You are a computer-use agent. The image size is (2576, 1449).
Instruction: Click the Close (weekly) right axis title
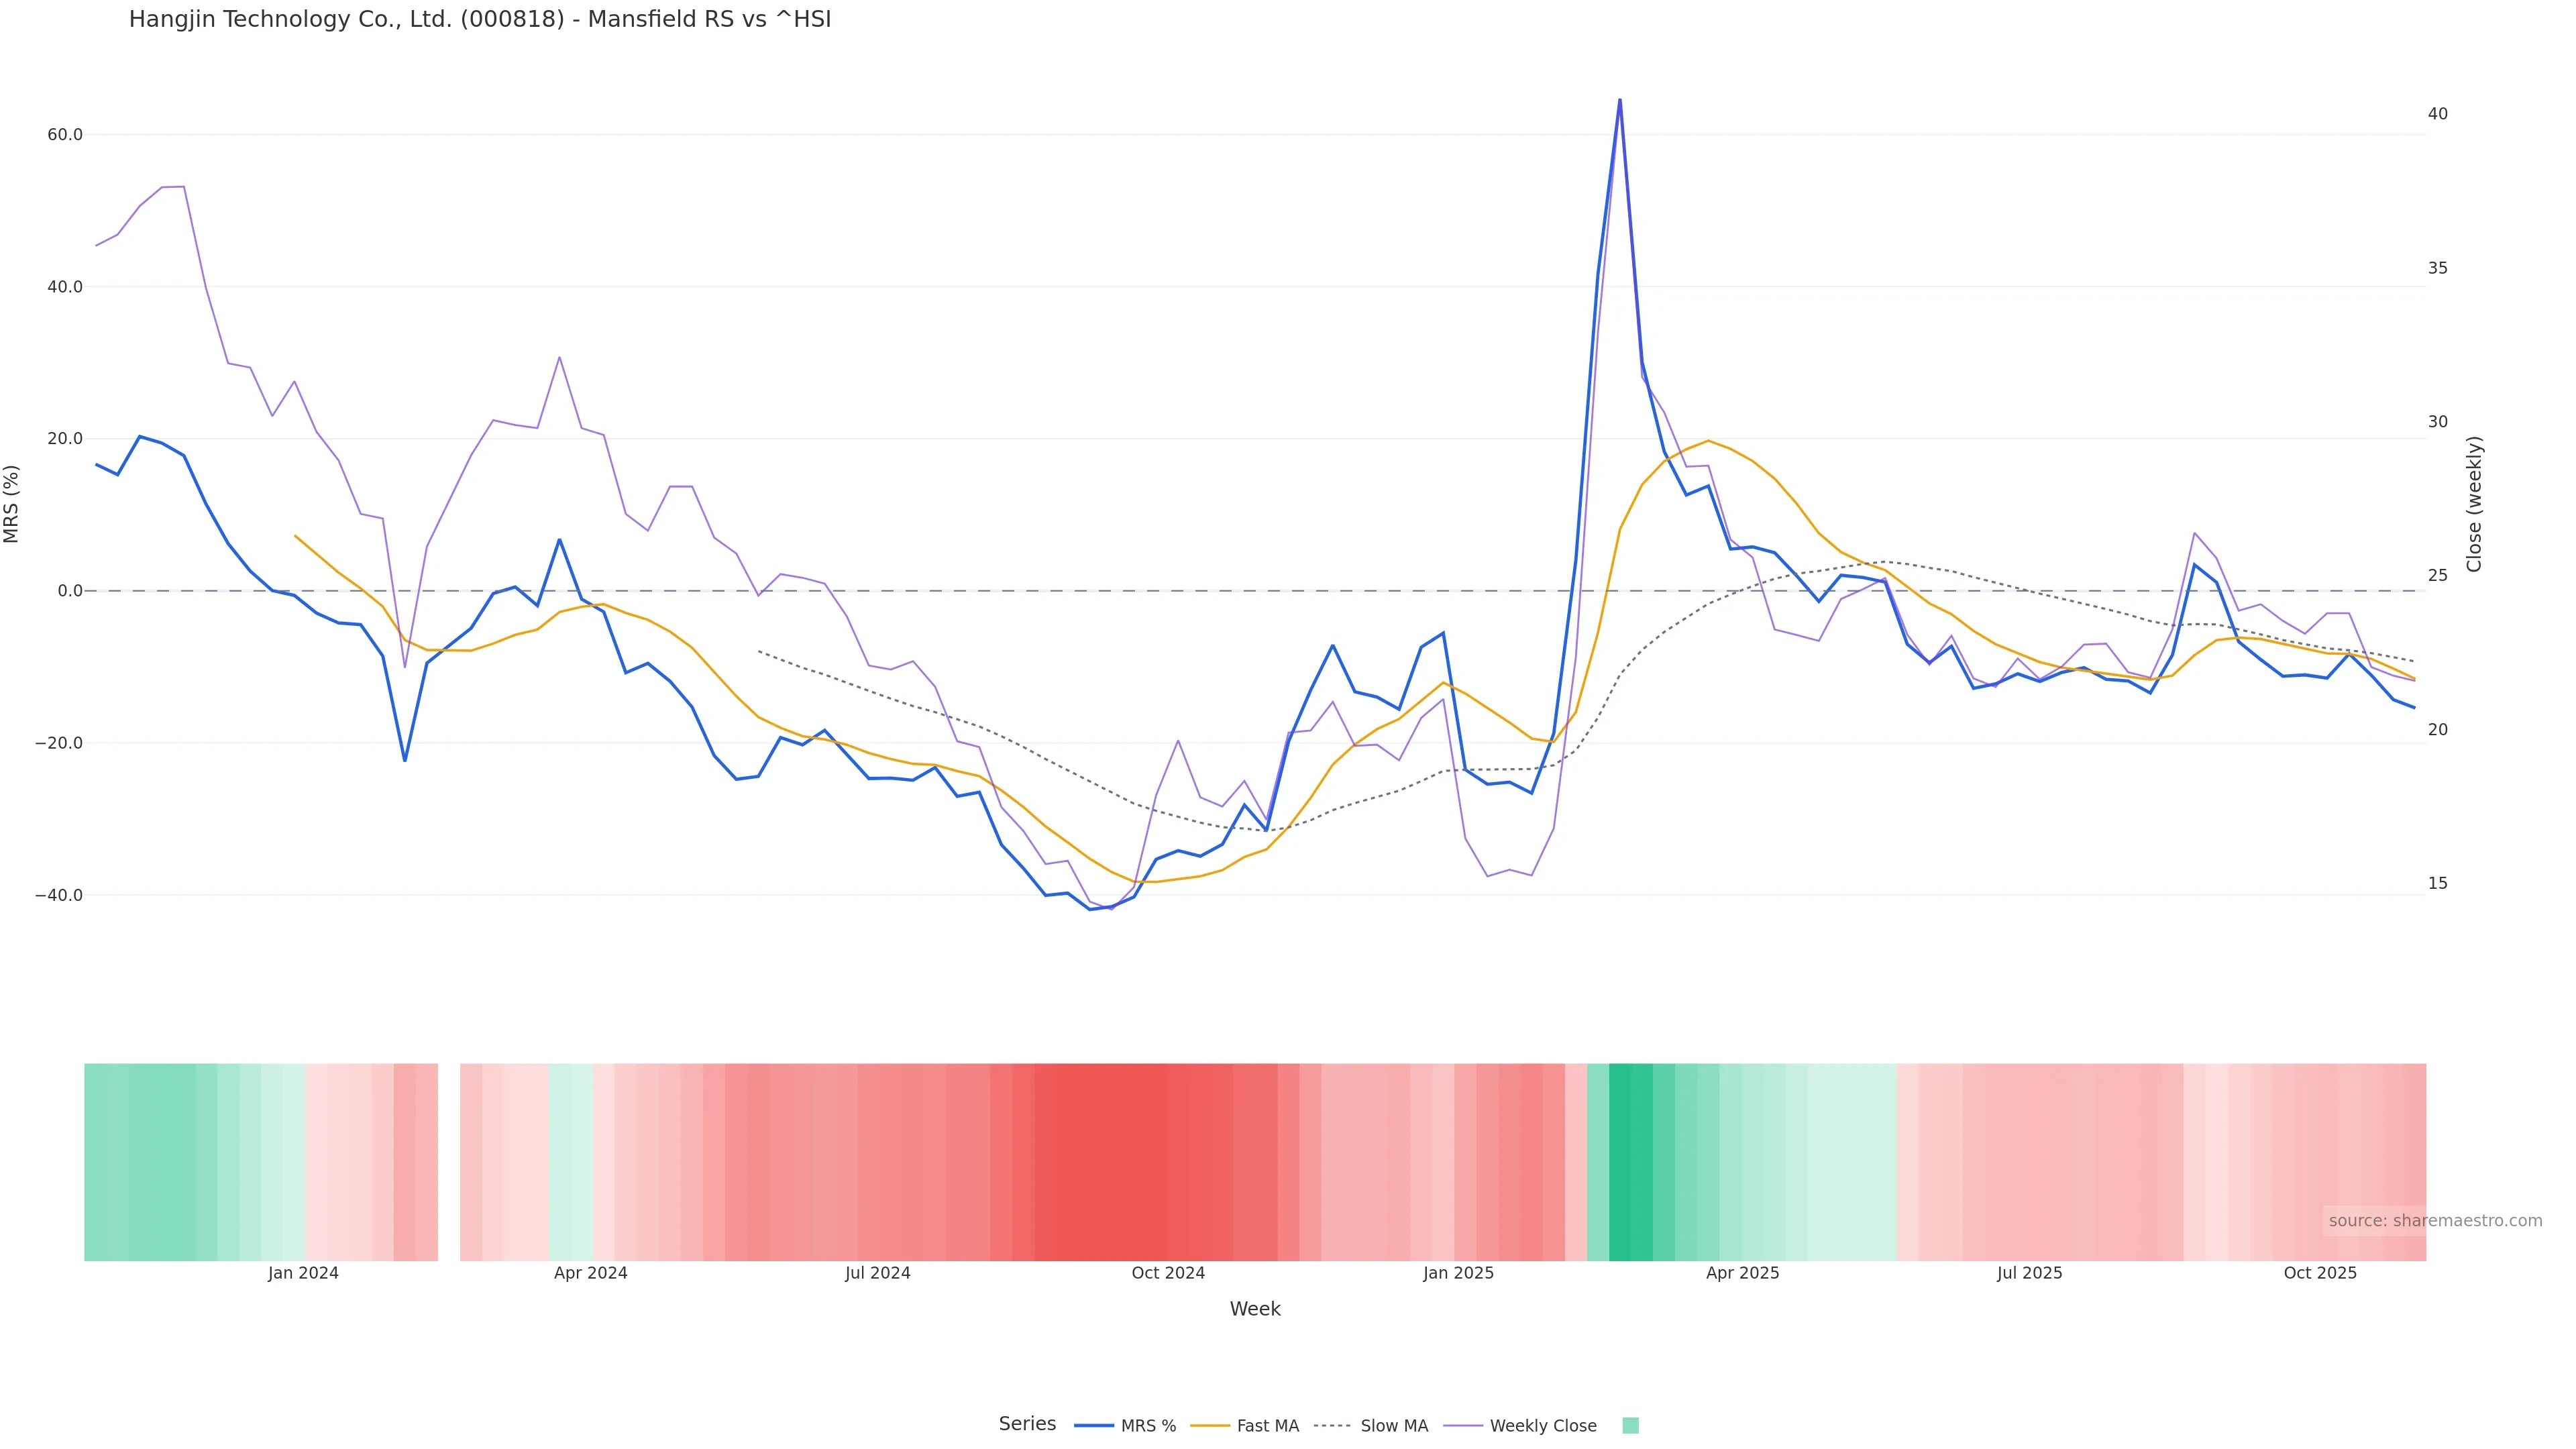click(x=2474, y=504)
